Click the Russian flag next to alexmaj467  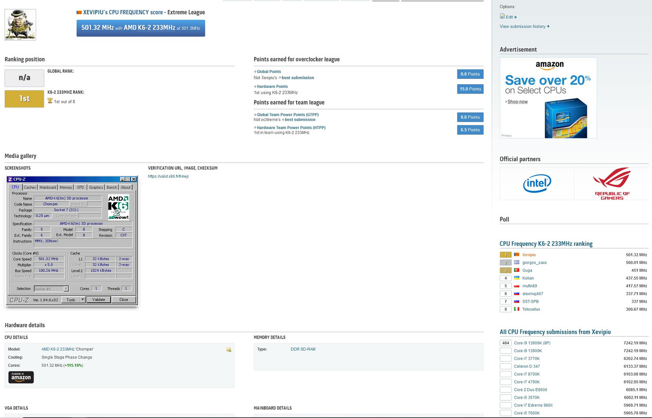(x=517, y=294)
